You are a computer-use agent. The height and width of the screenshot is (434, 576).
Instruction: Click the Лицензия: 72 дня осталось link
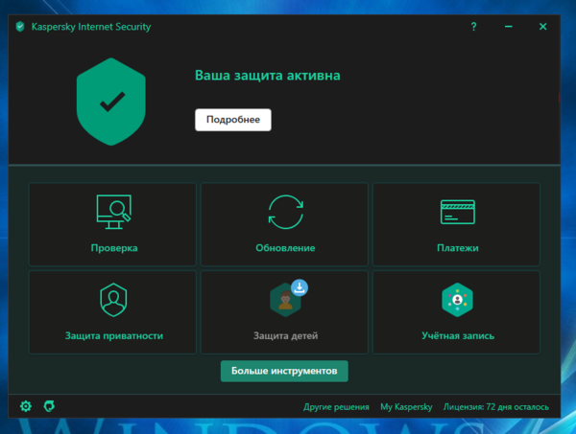click(496, 407)
